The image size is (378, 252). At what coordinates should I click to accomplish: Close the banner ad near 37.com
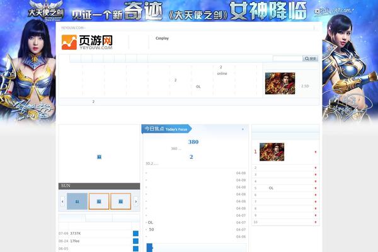coord(318,11)
